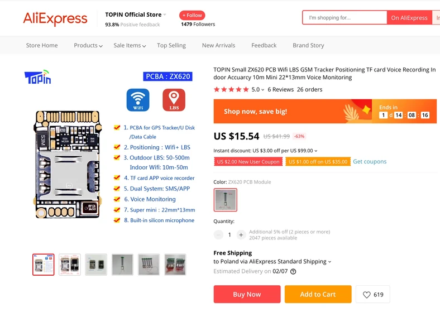
Task: Click the AliExpress logo
Action: pyautogui.click(x=55, y=18)
